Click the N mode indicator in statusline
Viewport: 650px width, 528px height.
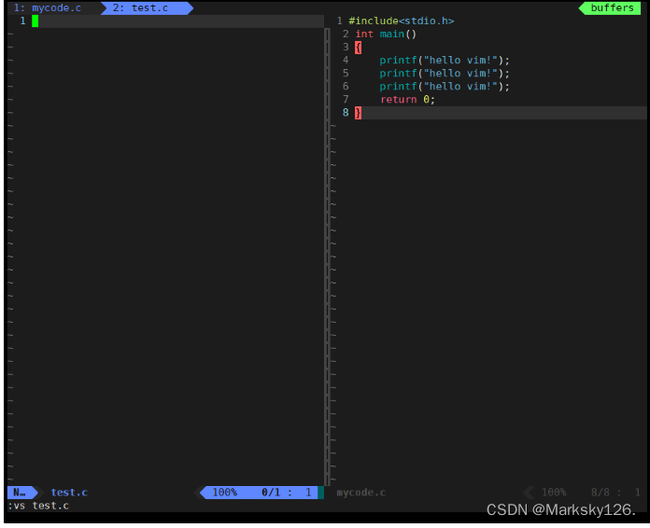point(19,493)
